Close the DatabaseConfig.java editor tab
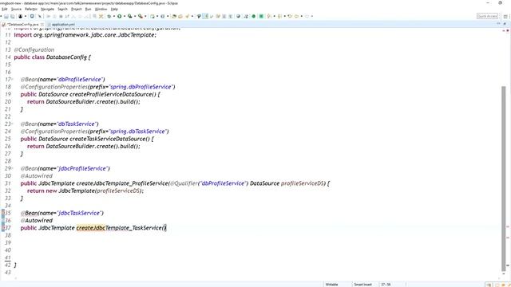511x287 pixels. coord(42,25)
